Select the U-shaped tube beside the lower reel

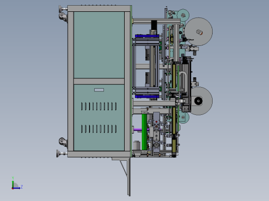[x=183, y=82]
